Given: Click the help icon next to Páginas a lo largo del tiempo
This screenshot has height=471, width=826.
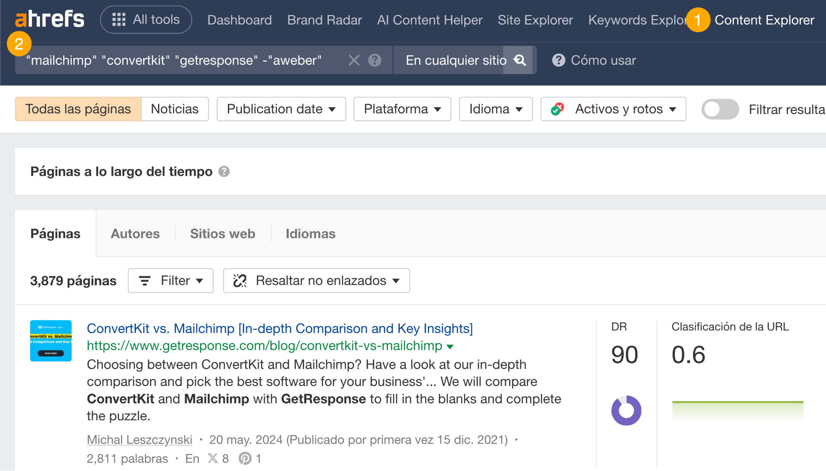Looking at the screenshot, I should coord(225,171).
